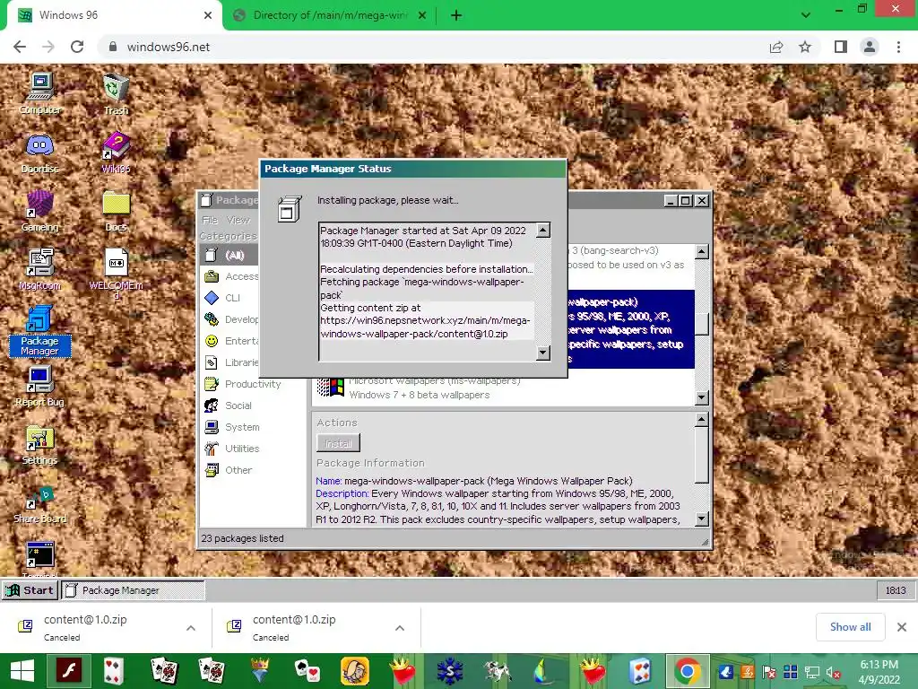Click the Package Manager taskbar button
Screen dimensions: 918x689
pos(134,590)
